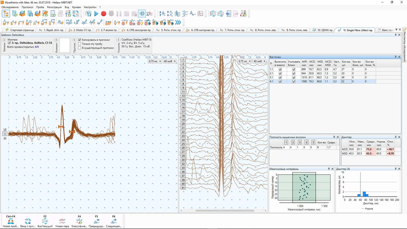Click the V-wave test icon
Viewport: 407px width, 229px height.
pos(117,23)
